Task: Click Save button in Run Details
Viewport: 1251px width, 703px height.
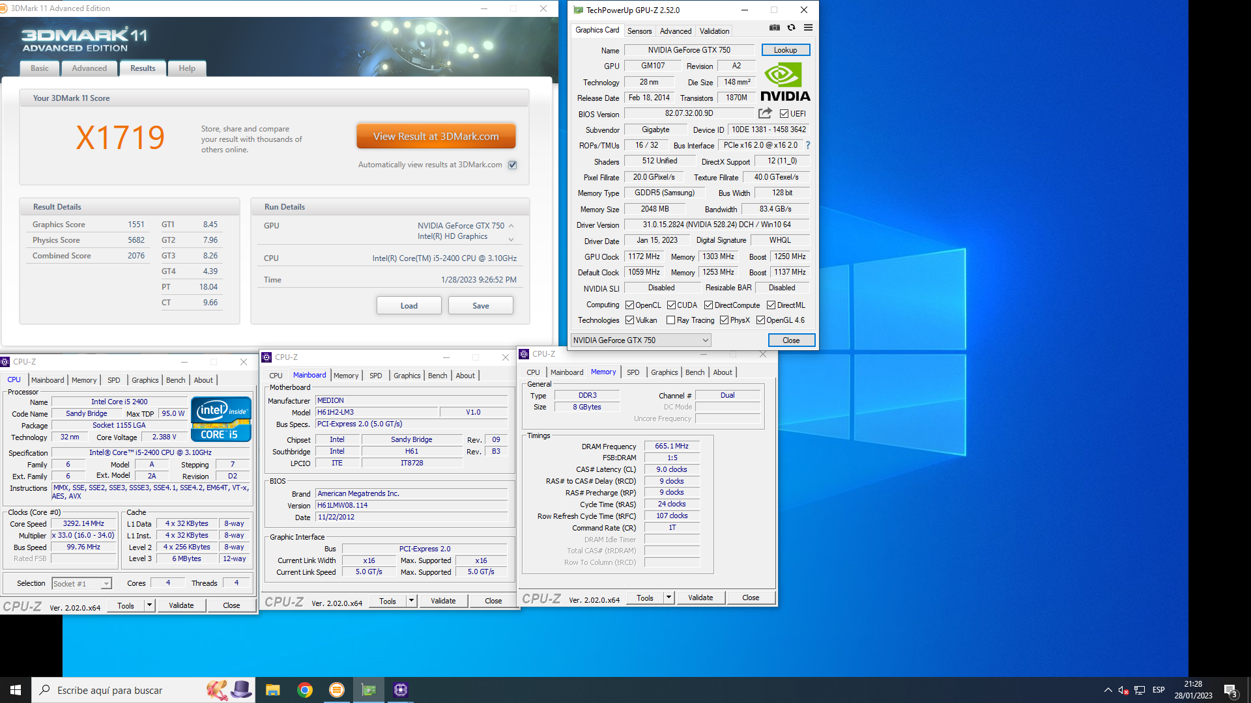Action: pyautogui.click(x=481, y=305)
